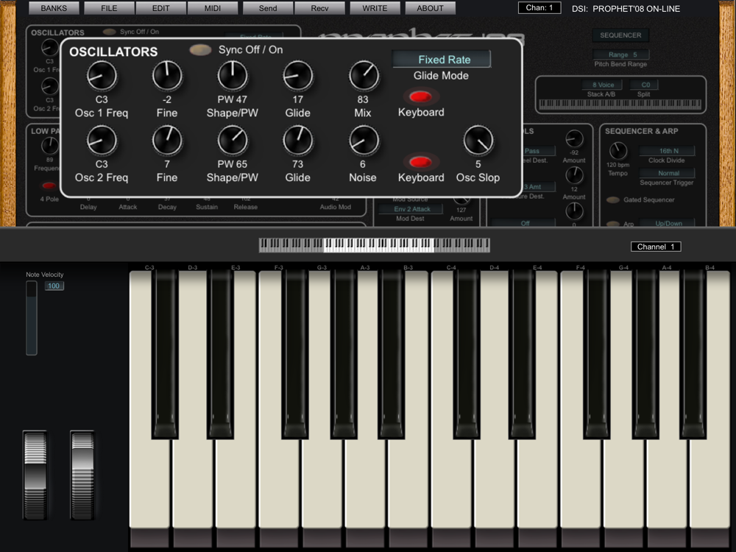Click the Amount knob showing 12
This screenshot has height=552, width=736.
pos(574,176)
